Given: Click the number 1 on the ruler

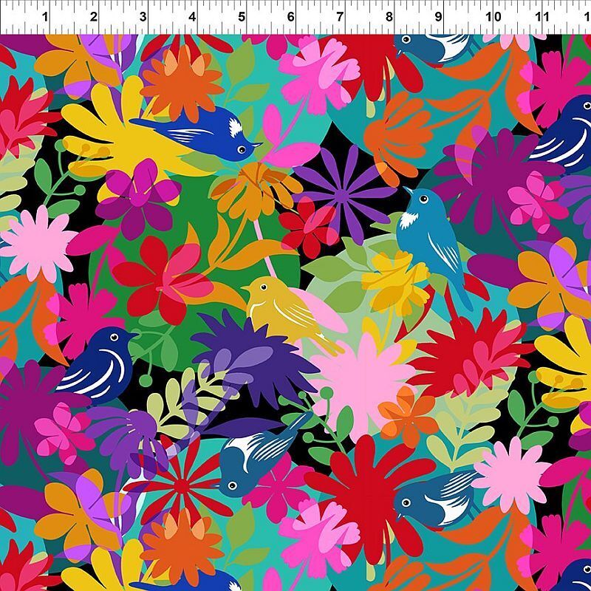Looking at the screenshot, I should (46, 16).
